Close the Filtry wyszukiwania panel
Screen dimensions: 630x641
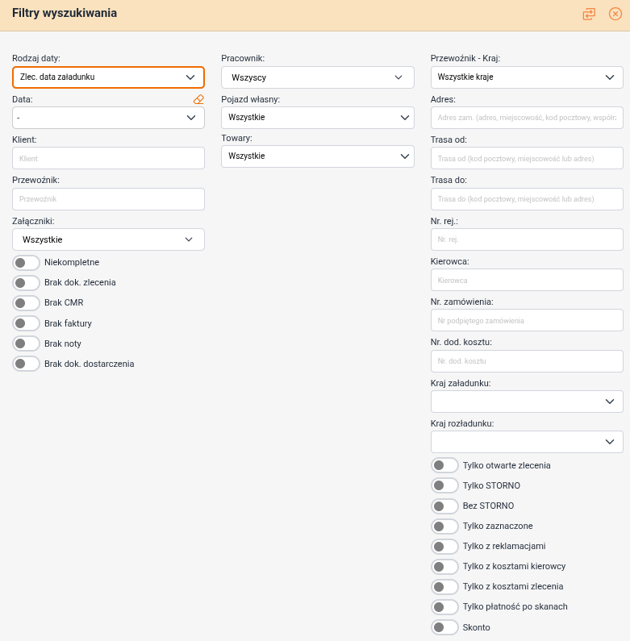[615, 14]
